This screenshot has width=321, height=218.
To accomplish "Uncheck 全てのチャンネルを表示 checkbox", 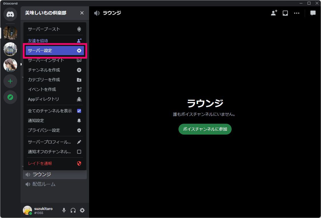I will (79, 111).
